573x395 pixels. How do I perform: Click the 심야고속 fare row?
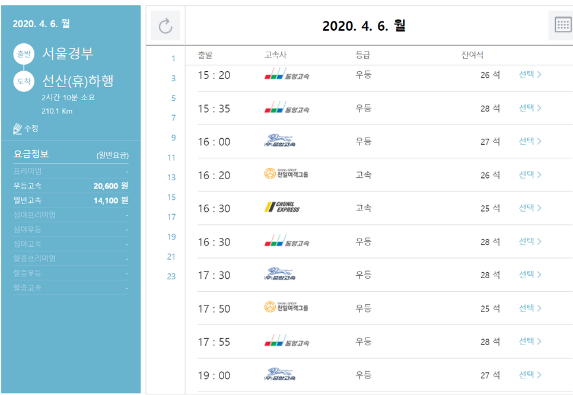coord(71,244)
